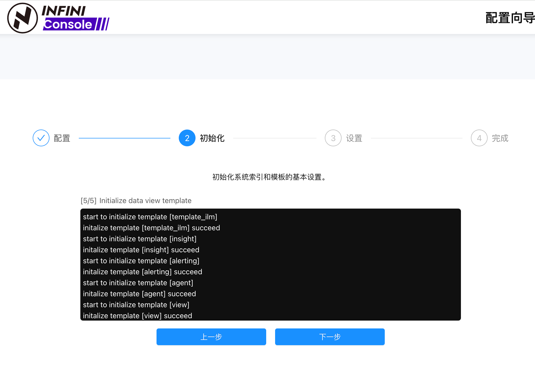Click the 初始化系统索引和模板 description text
This screenshot has width=535, height=369.
(x=270, y=177)
